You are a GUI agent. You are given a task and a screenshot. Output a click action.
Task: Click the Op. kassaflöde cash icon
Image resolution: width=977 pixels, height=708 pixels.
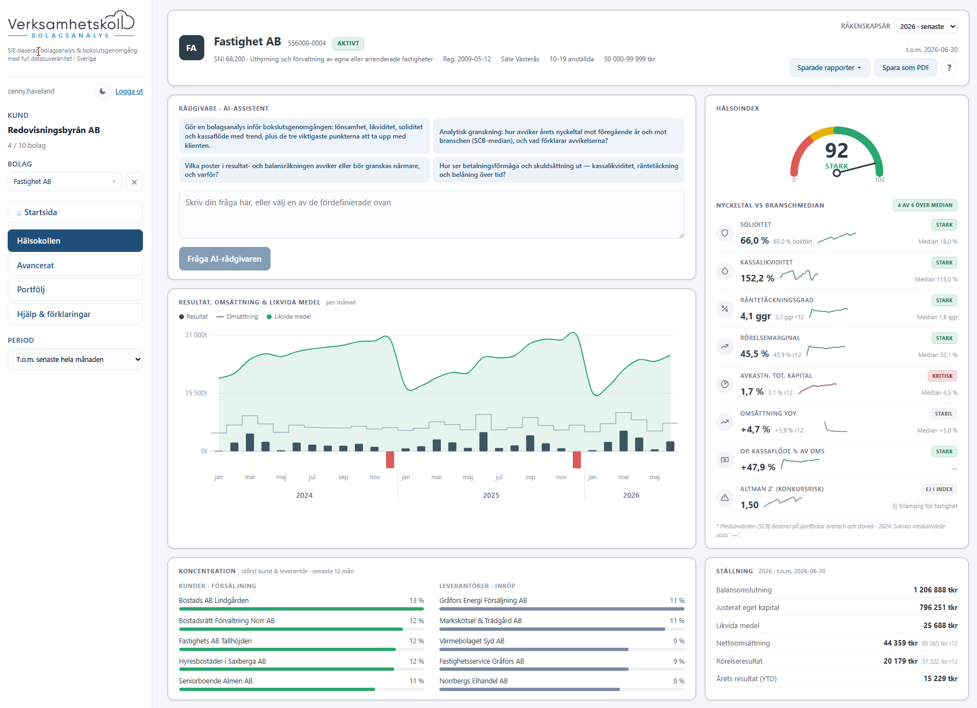coord(725,460)
